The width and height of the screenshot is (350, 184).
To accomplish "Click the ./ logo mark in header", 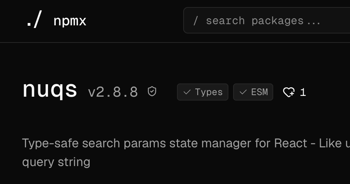I will (34, 20).
